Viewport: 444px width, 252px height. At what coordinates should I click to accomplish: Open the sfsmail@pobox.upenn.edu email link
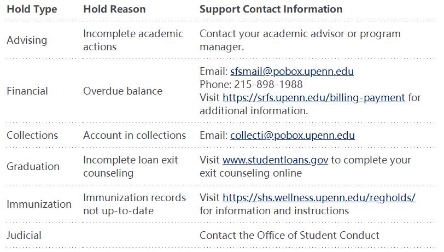point(291,72)
